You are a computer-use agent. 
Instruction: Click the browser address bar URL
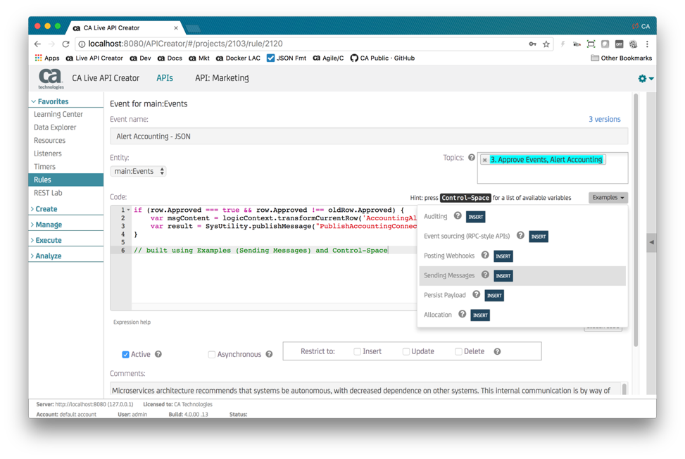tap(185, 44)
